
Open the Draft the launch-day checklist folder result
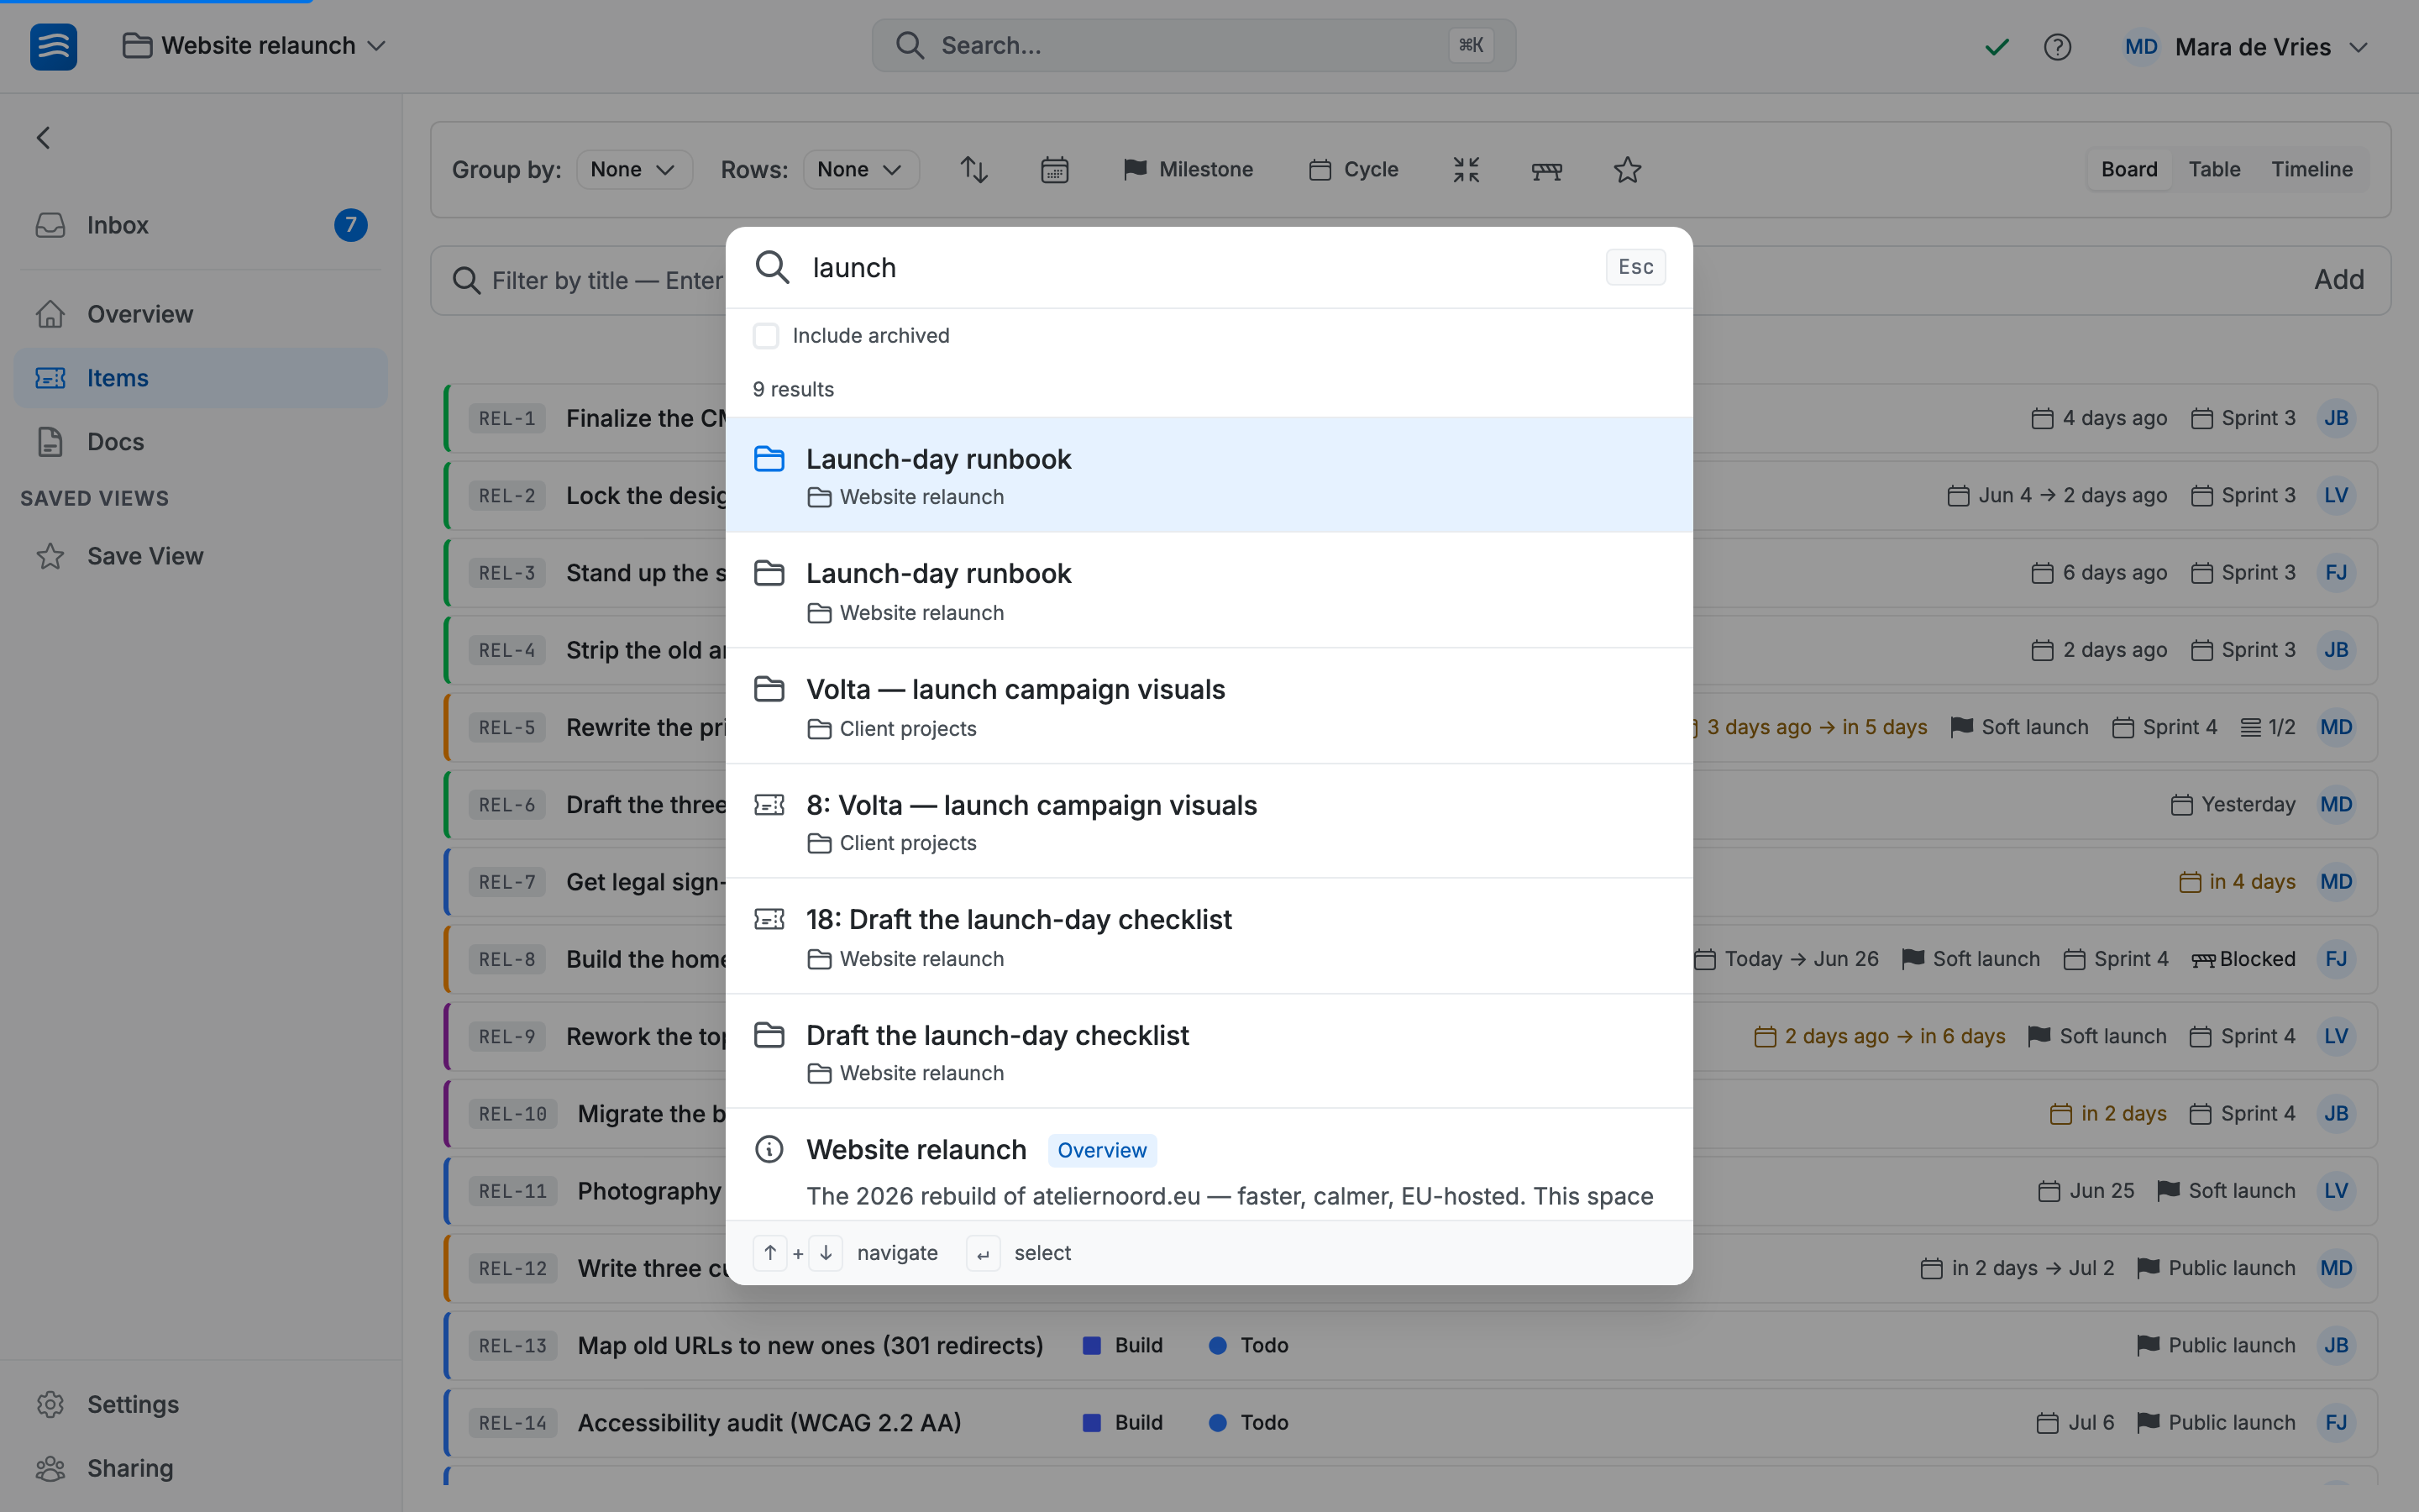click(x=1209, y=1051)
